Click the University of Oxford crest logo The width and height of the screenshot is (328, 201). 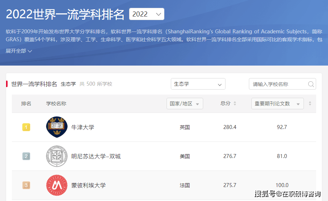coord(57,127)
